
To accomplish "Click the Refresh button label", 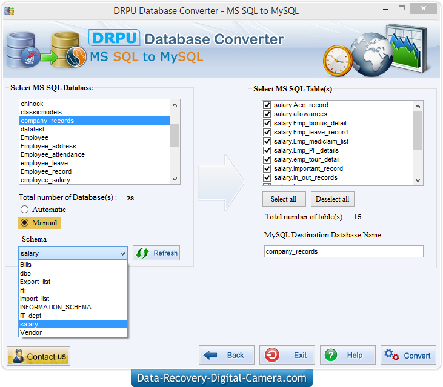I will click(165, 253).
